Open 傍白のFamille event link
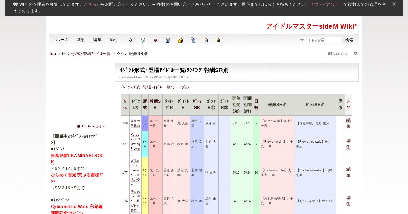This screenshot has height=214, width=408. pyautogui.click(x=135, y=201)
